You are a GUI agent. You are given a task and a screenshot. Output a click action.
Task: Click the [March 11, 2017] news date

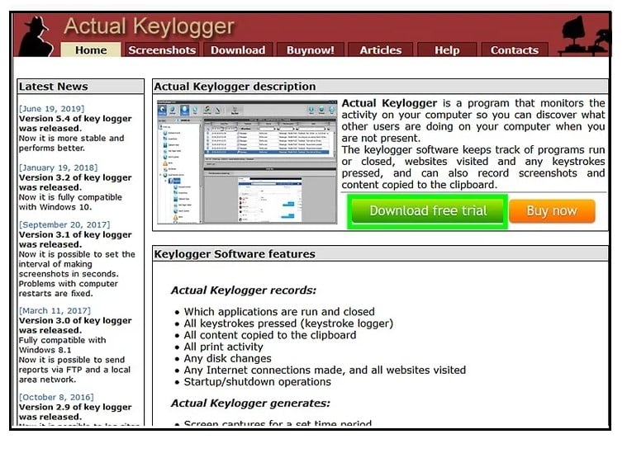[55, 311]
